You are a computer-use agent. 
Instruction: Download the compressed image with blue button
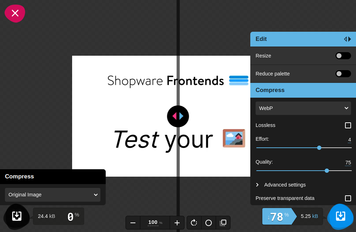pyautogui.click(x=340, y=216)
